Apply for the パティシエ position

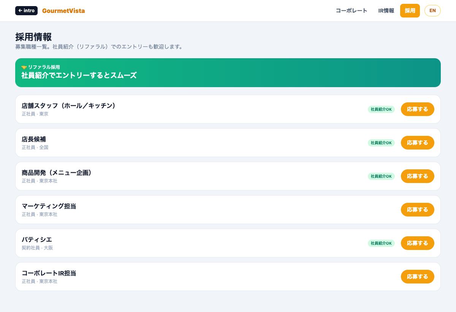pyautogui.click(x=417, y=243)
